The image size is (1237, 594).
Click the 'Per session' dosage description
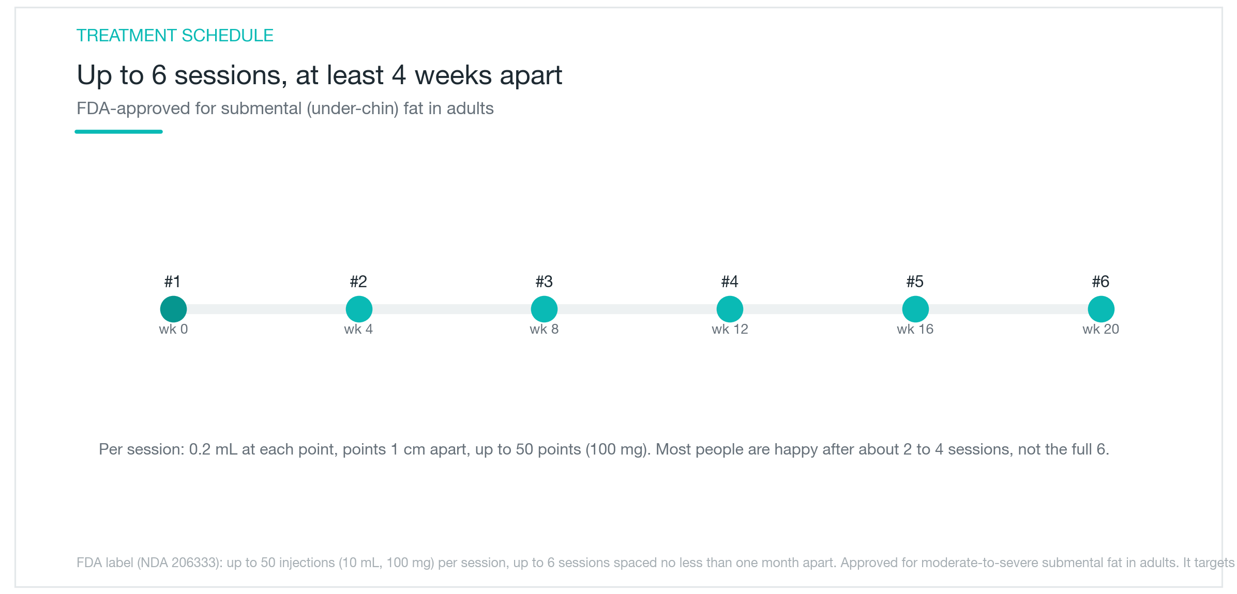[604, 449]
